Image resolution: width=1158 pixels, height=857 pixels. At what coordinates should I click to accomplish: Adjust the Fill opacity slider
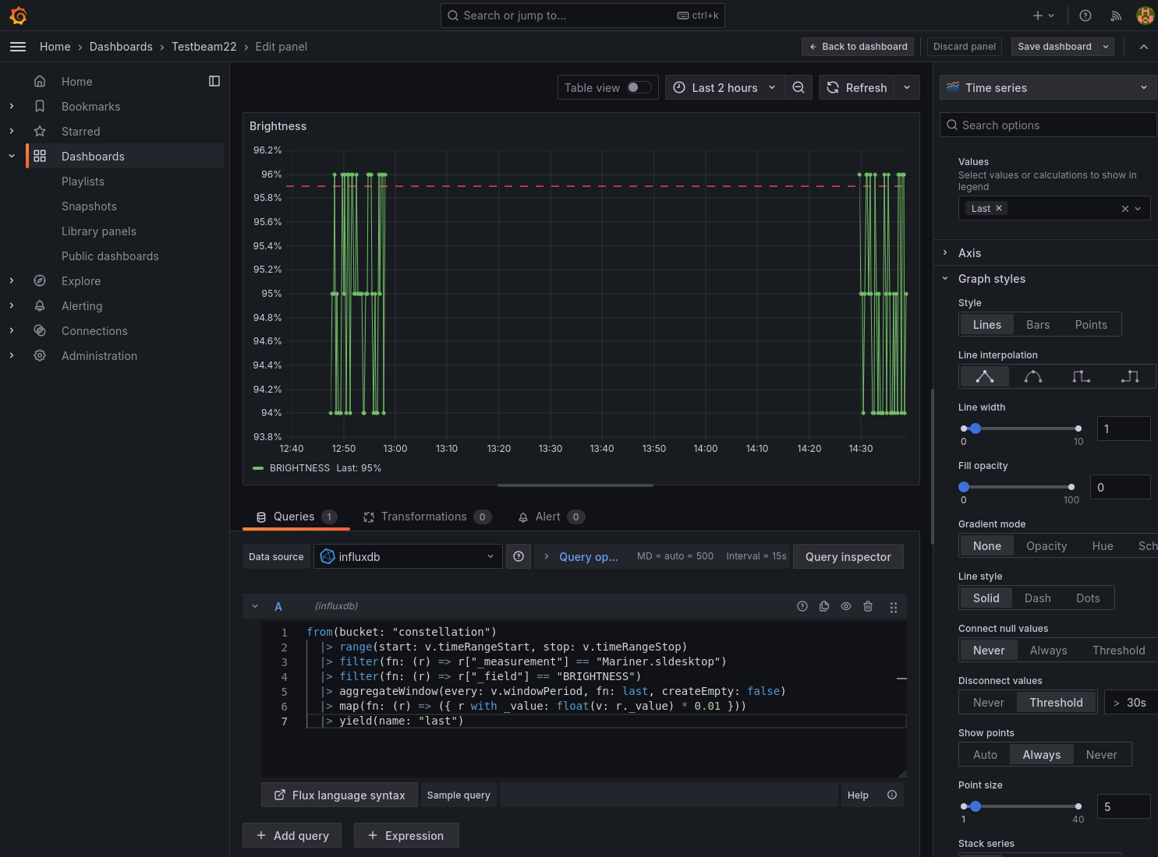click(1017, 487)
